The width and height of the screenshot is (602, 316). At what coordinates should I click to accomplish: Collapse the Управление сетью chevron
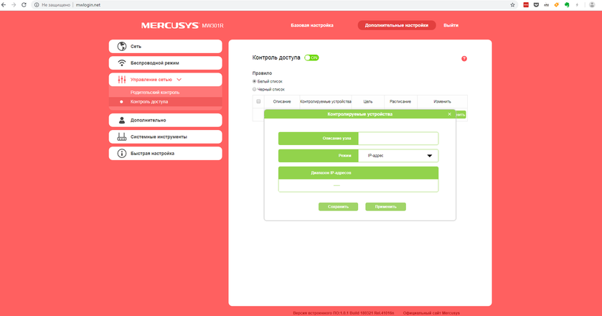pos(179,80)
